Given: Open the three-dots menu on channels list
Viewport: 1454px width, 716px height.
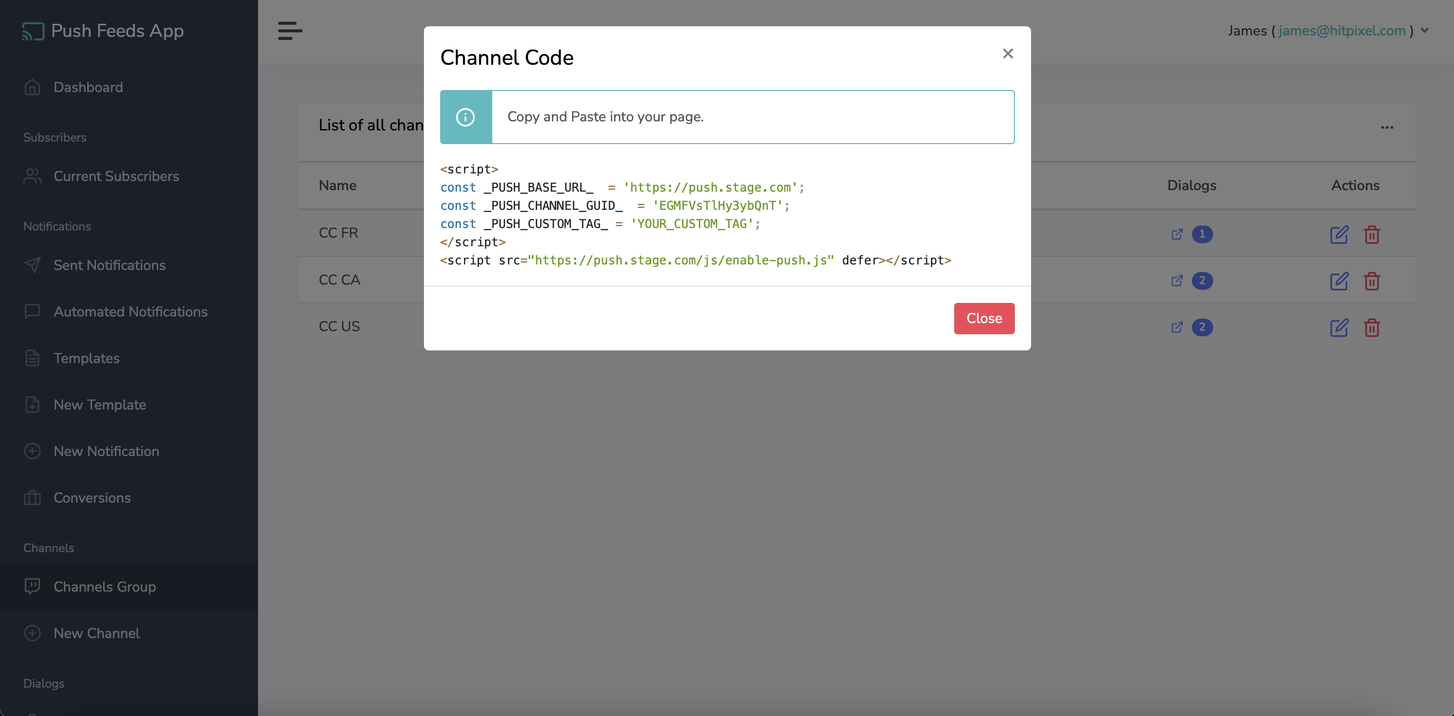Looking at the screenshot, I should coord(1387,127).
